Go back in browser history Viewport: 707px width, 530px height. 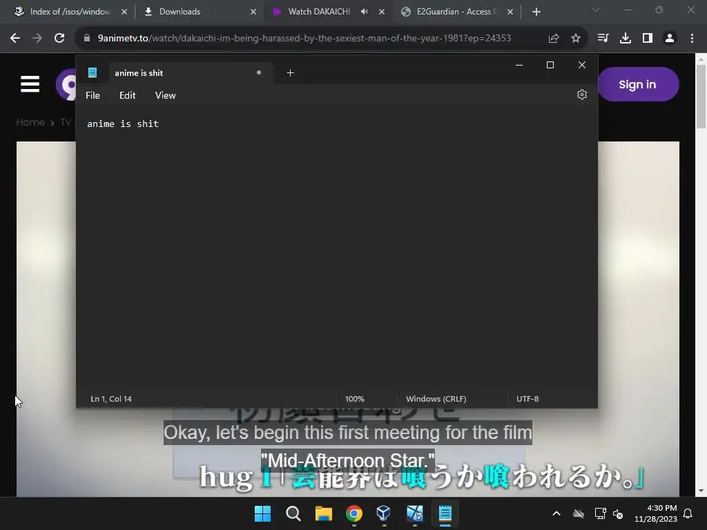click(x=15, y=38)
